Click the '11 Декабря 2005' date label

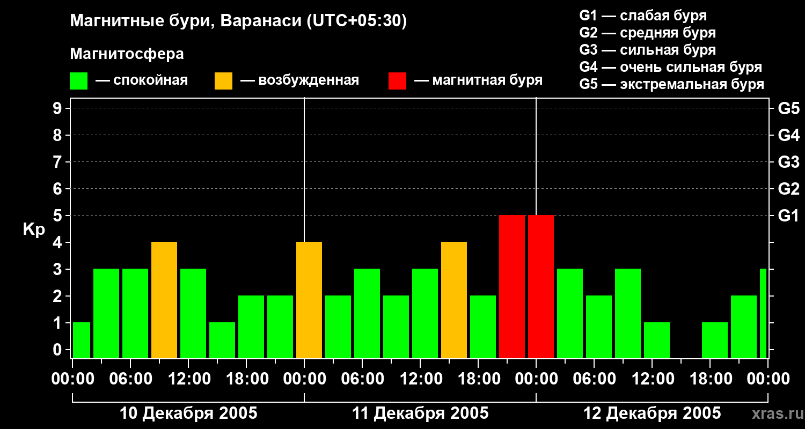pos(420,413)
